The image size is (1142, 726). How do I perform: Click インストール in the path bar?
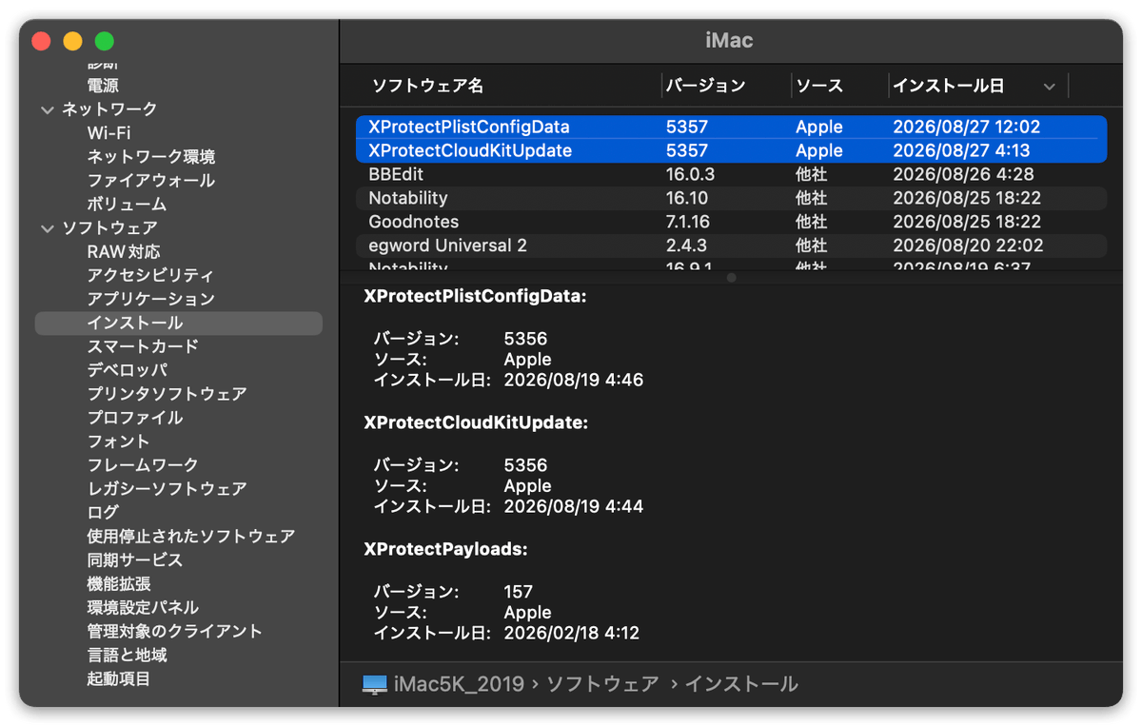pos(740,684)
